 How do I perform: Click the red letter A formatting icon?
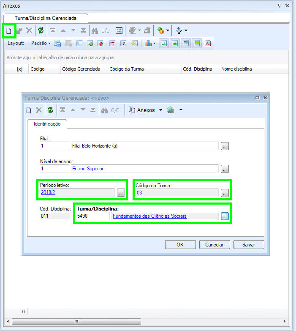point(208,43)
